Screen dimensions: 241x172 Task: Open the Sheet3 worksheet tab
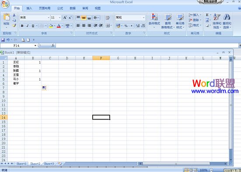pos(49,164)
